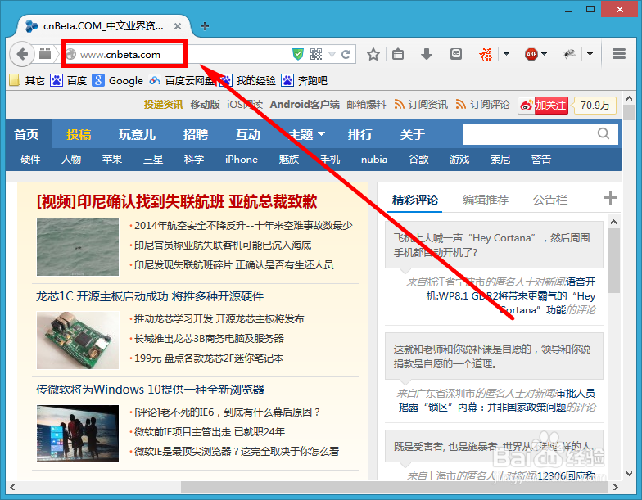Click the 关于 navigation item
Image resolution: width=642 pixels, height=500 pixels.
413,134
